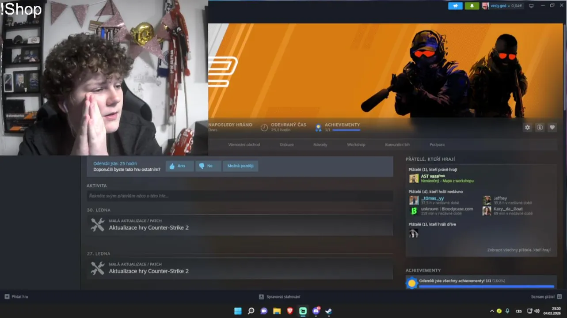
Task: Launch Brave browser from the taskbar
Action: coord(290,311)
